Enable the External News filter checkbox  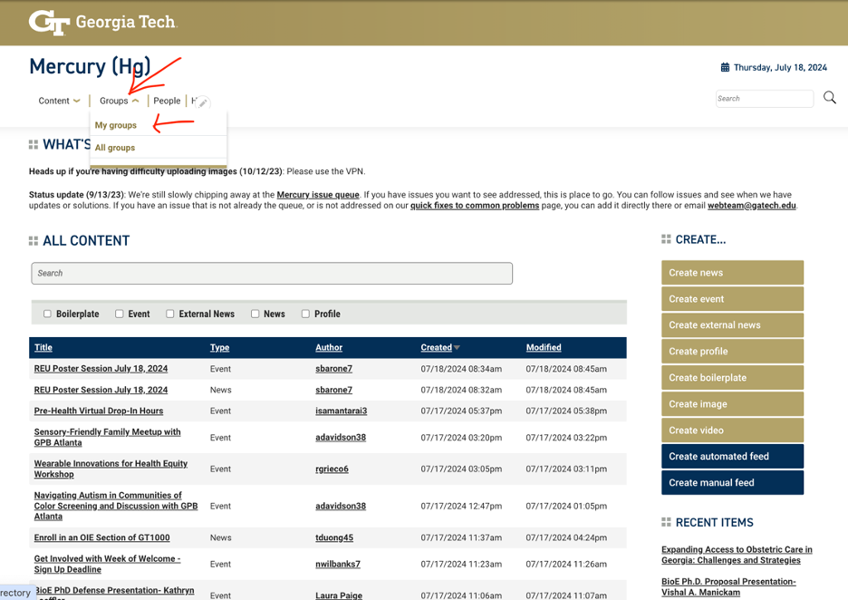(169, 314)
